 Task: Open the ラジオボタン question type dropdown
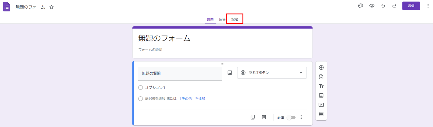pyautogui.click(x=272, y=73)
